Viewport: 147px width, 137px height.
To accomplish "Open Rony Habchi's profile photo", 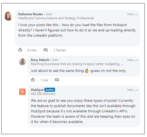I will click(22, 62).
